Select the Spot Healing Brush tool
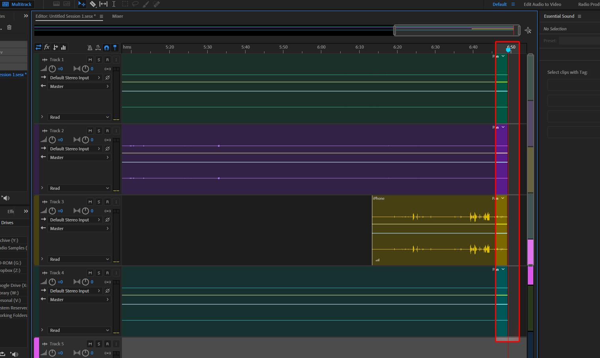Image resolution: width=600 pixels, height=358 pixels. click(157, 4)
